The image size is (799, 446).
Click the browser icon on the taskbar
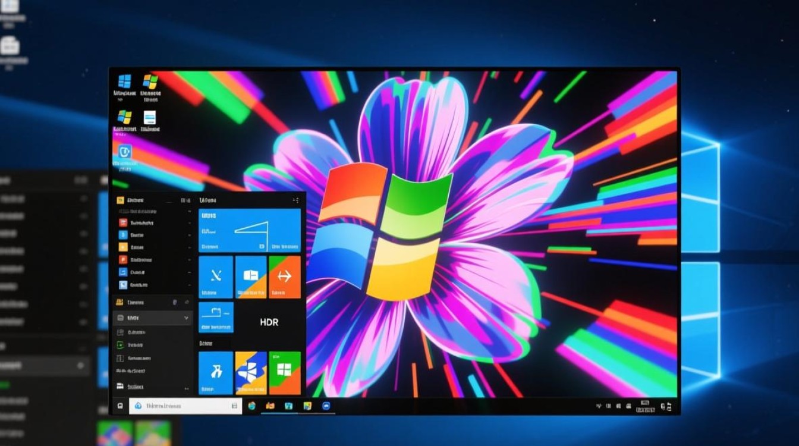click(253, 406)
